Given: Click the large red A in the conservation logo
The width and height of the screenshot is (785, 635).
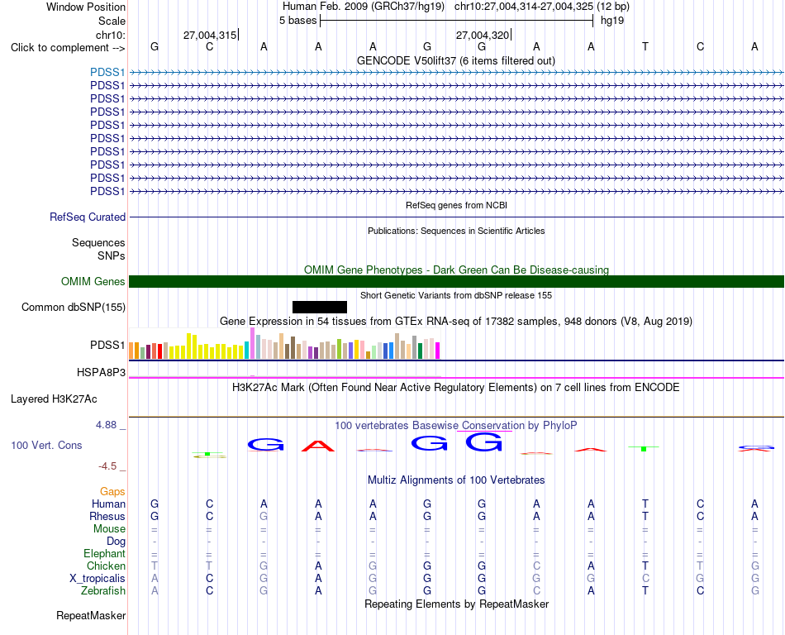Looking at the screenshot, I should tap(318, 446).
